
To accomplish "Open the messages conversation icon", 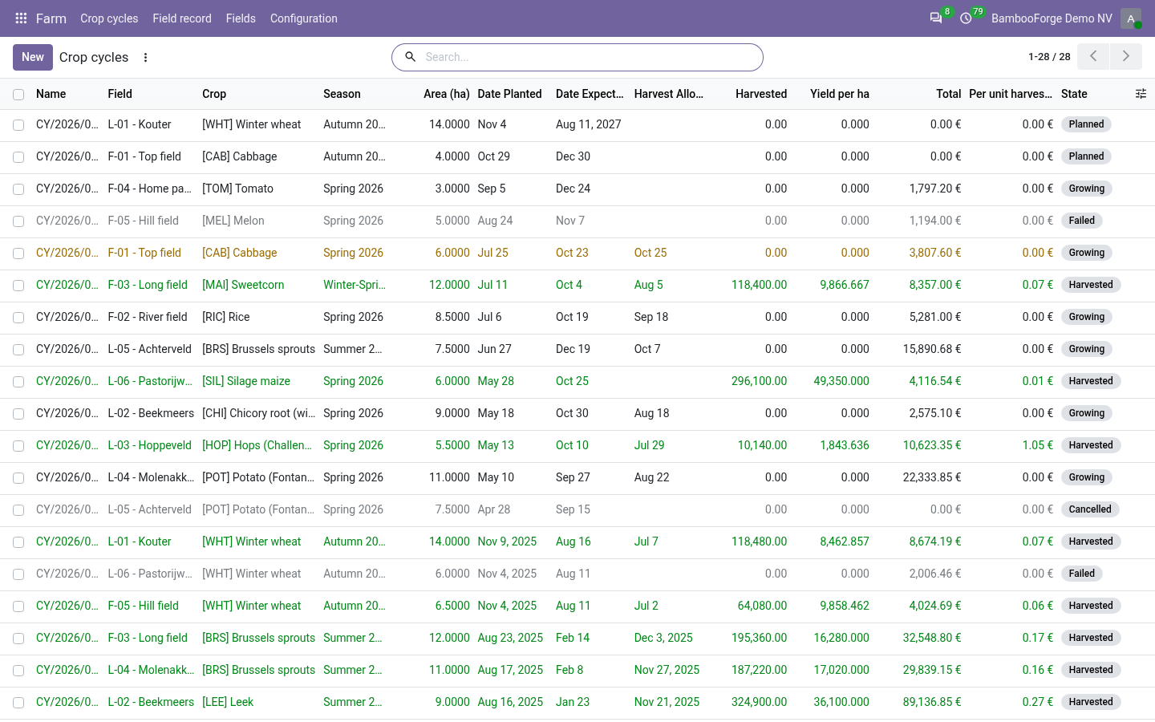I will pyautogui.click(x=936, y=18).
